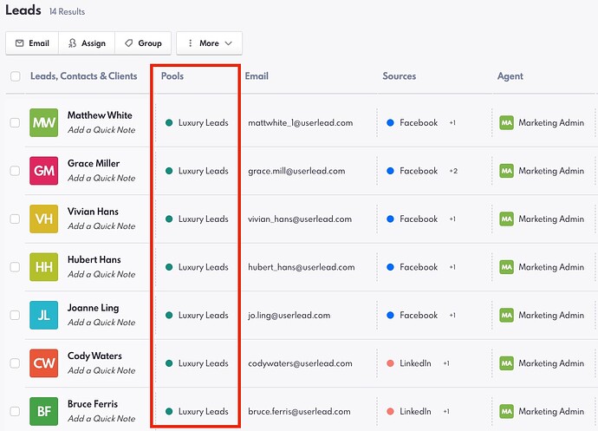Click Grace Miller's GM avatar icon
598x431 pixels.
pyautogui.click(x=43, y=171)
